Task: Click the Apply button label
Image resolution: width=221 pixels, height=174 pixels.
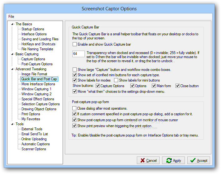Action: tap(177, 161)
